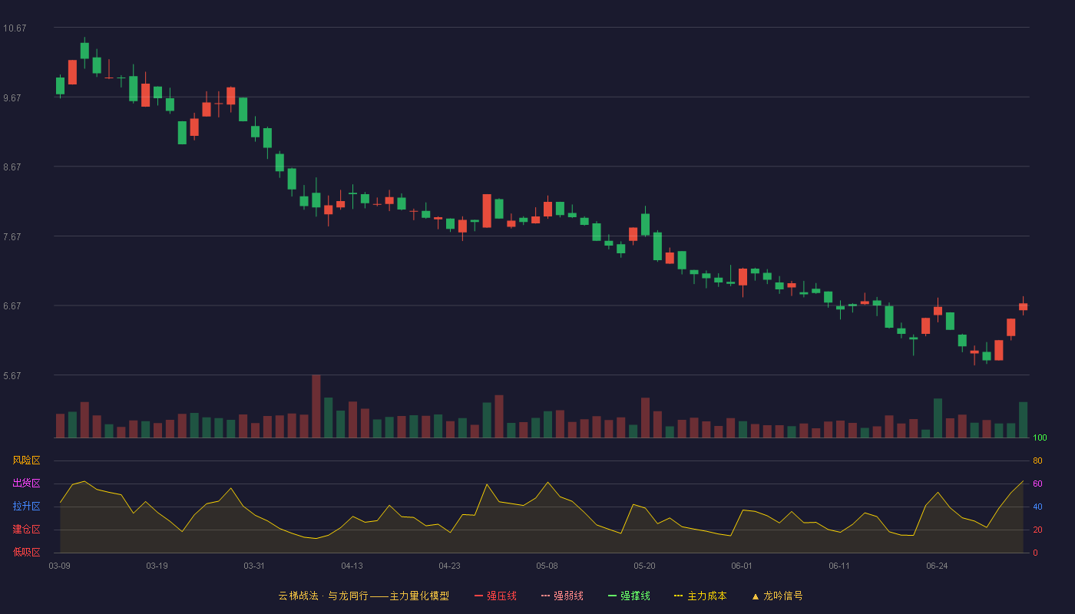Click the 6.67 price axis label
1075x614 pixels.
pos(12,306)
